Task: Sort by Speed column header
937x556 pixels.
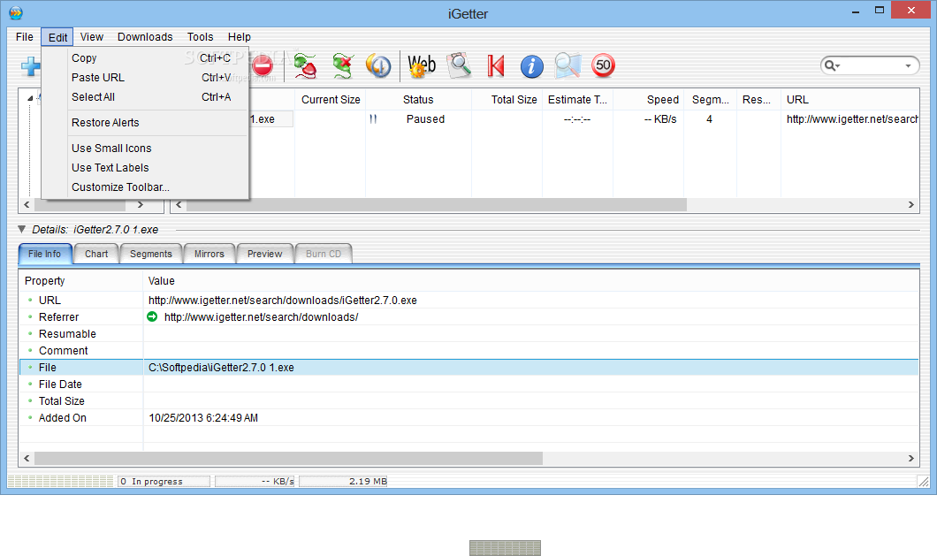Action: tap(649, 100)
